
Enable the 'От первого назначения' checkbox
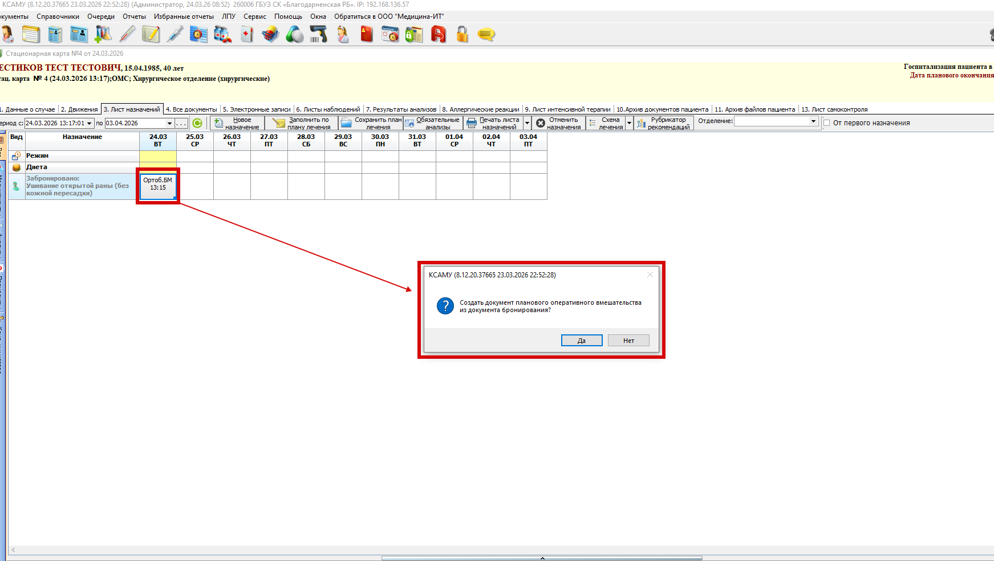coord(826,123)
